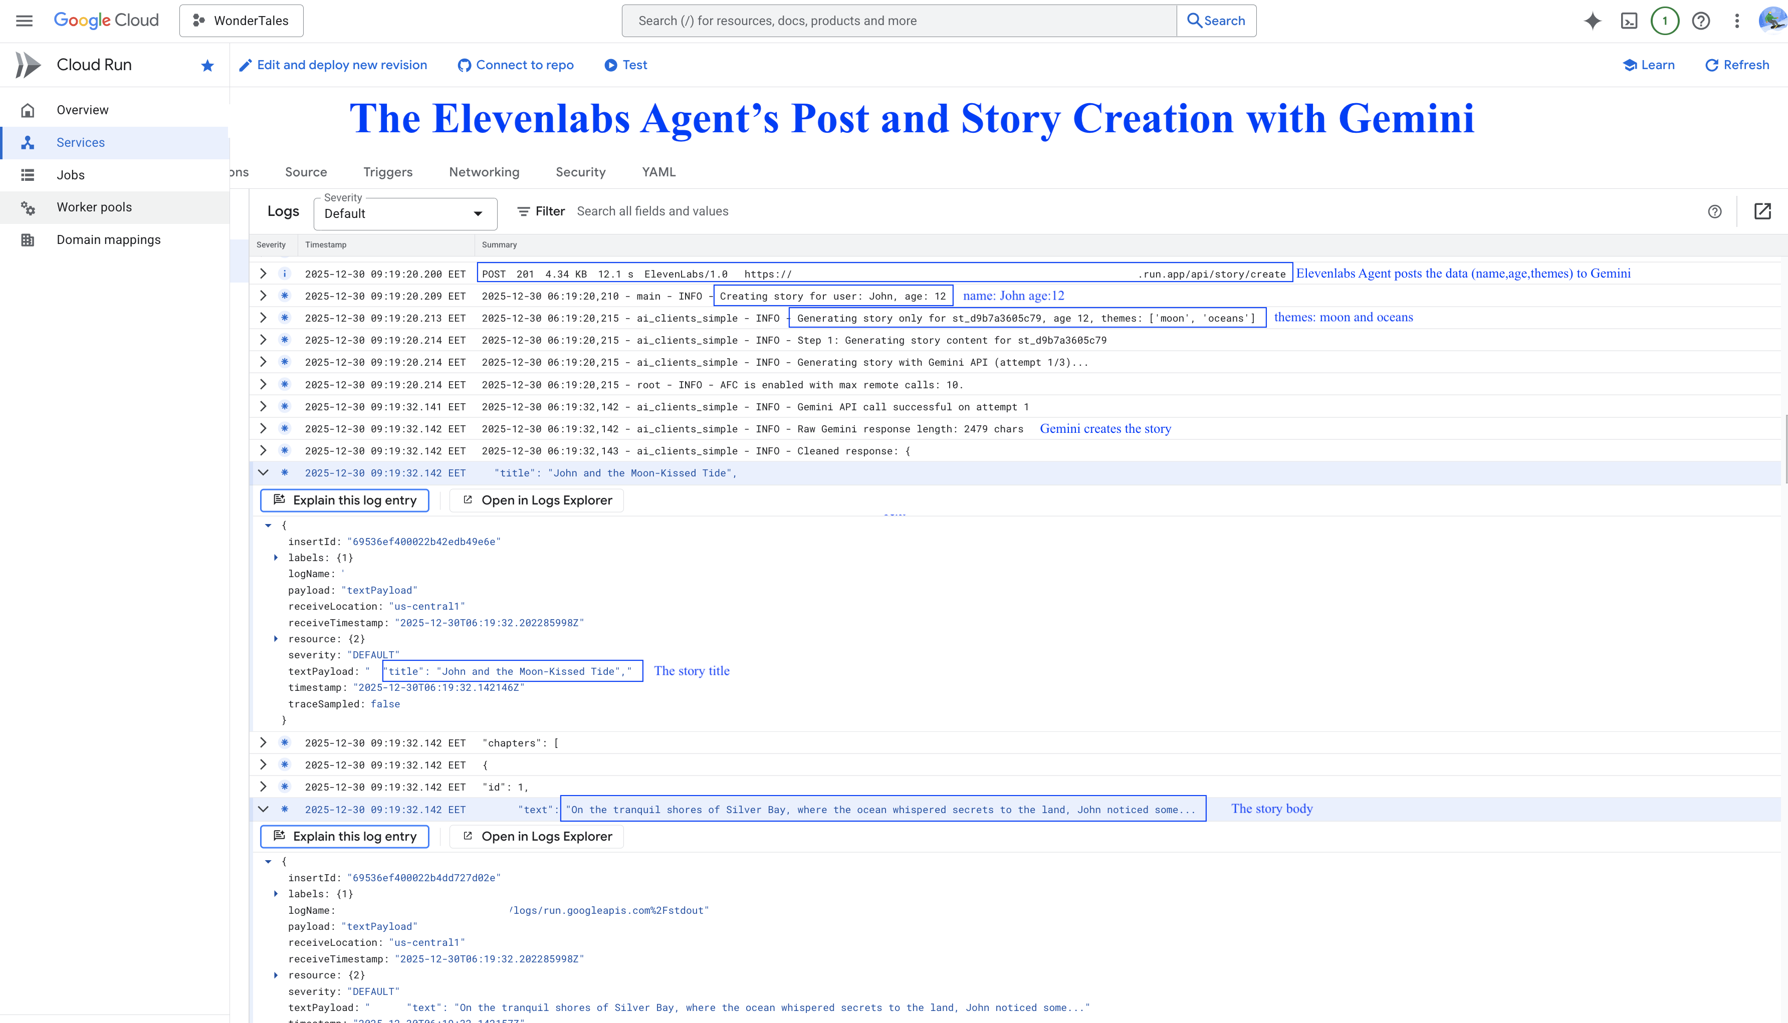Screen dimensions: 1788x1023
Task: Click the logs help circle icon
Action: (1714, 211)
